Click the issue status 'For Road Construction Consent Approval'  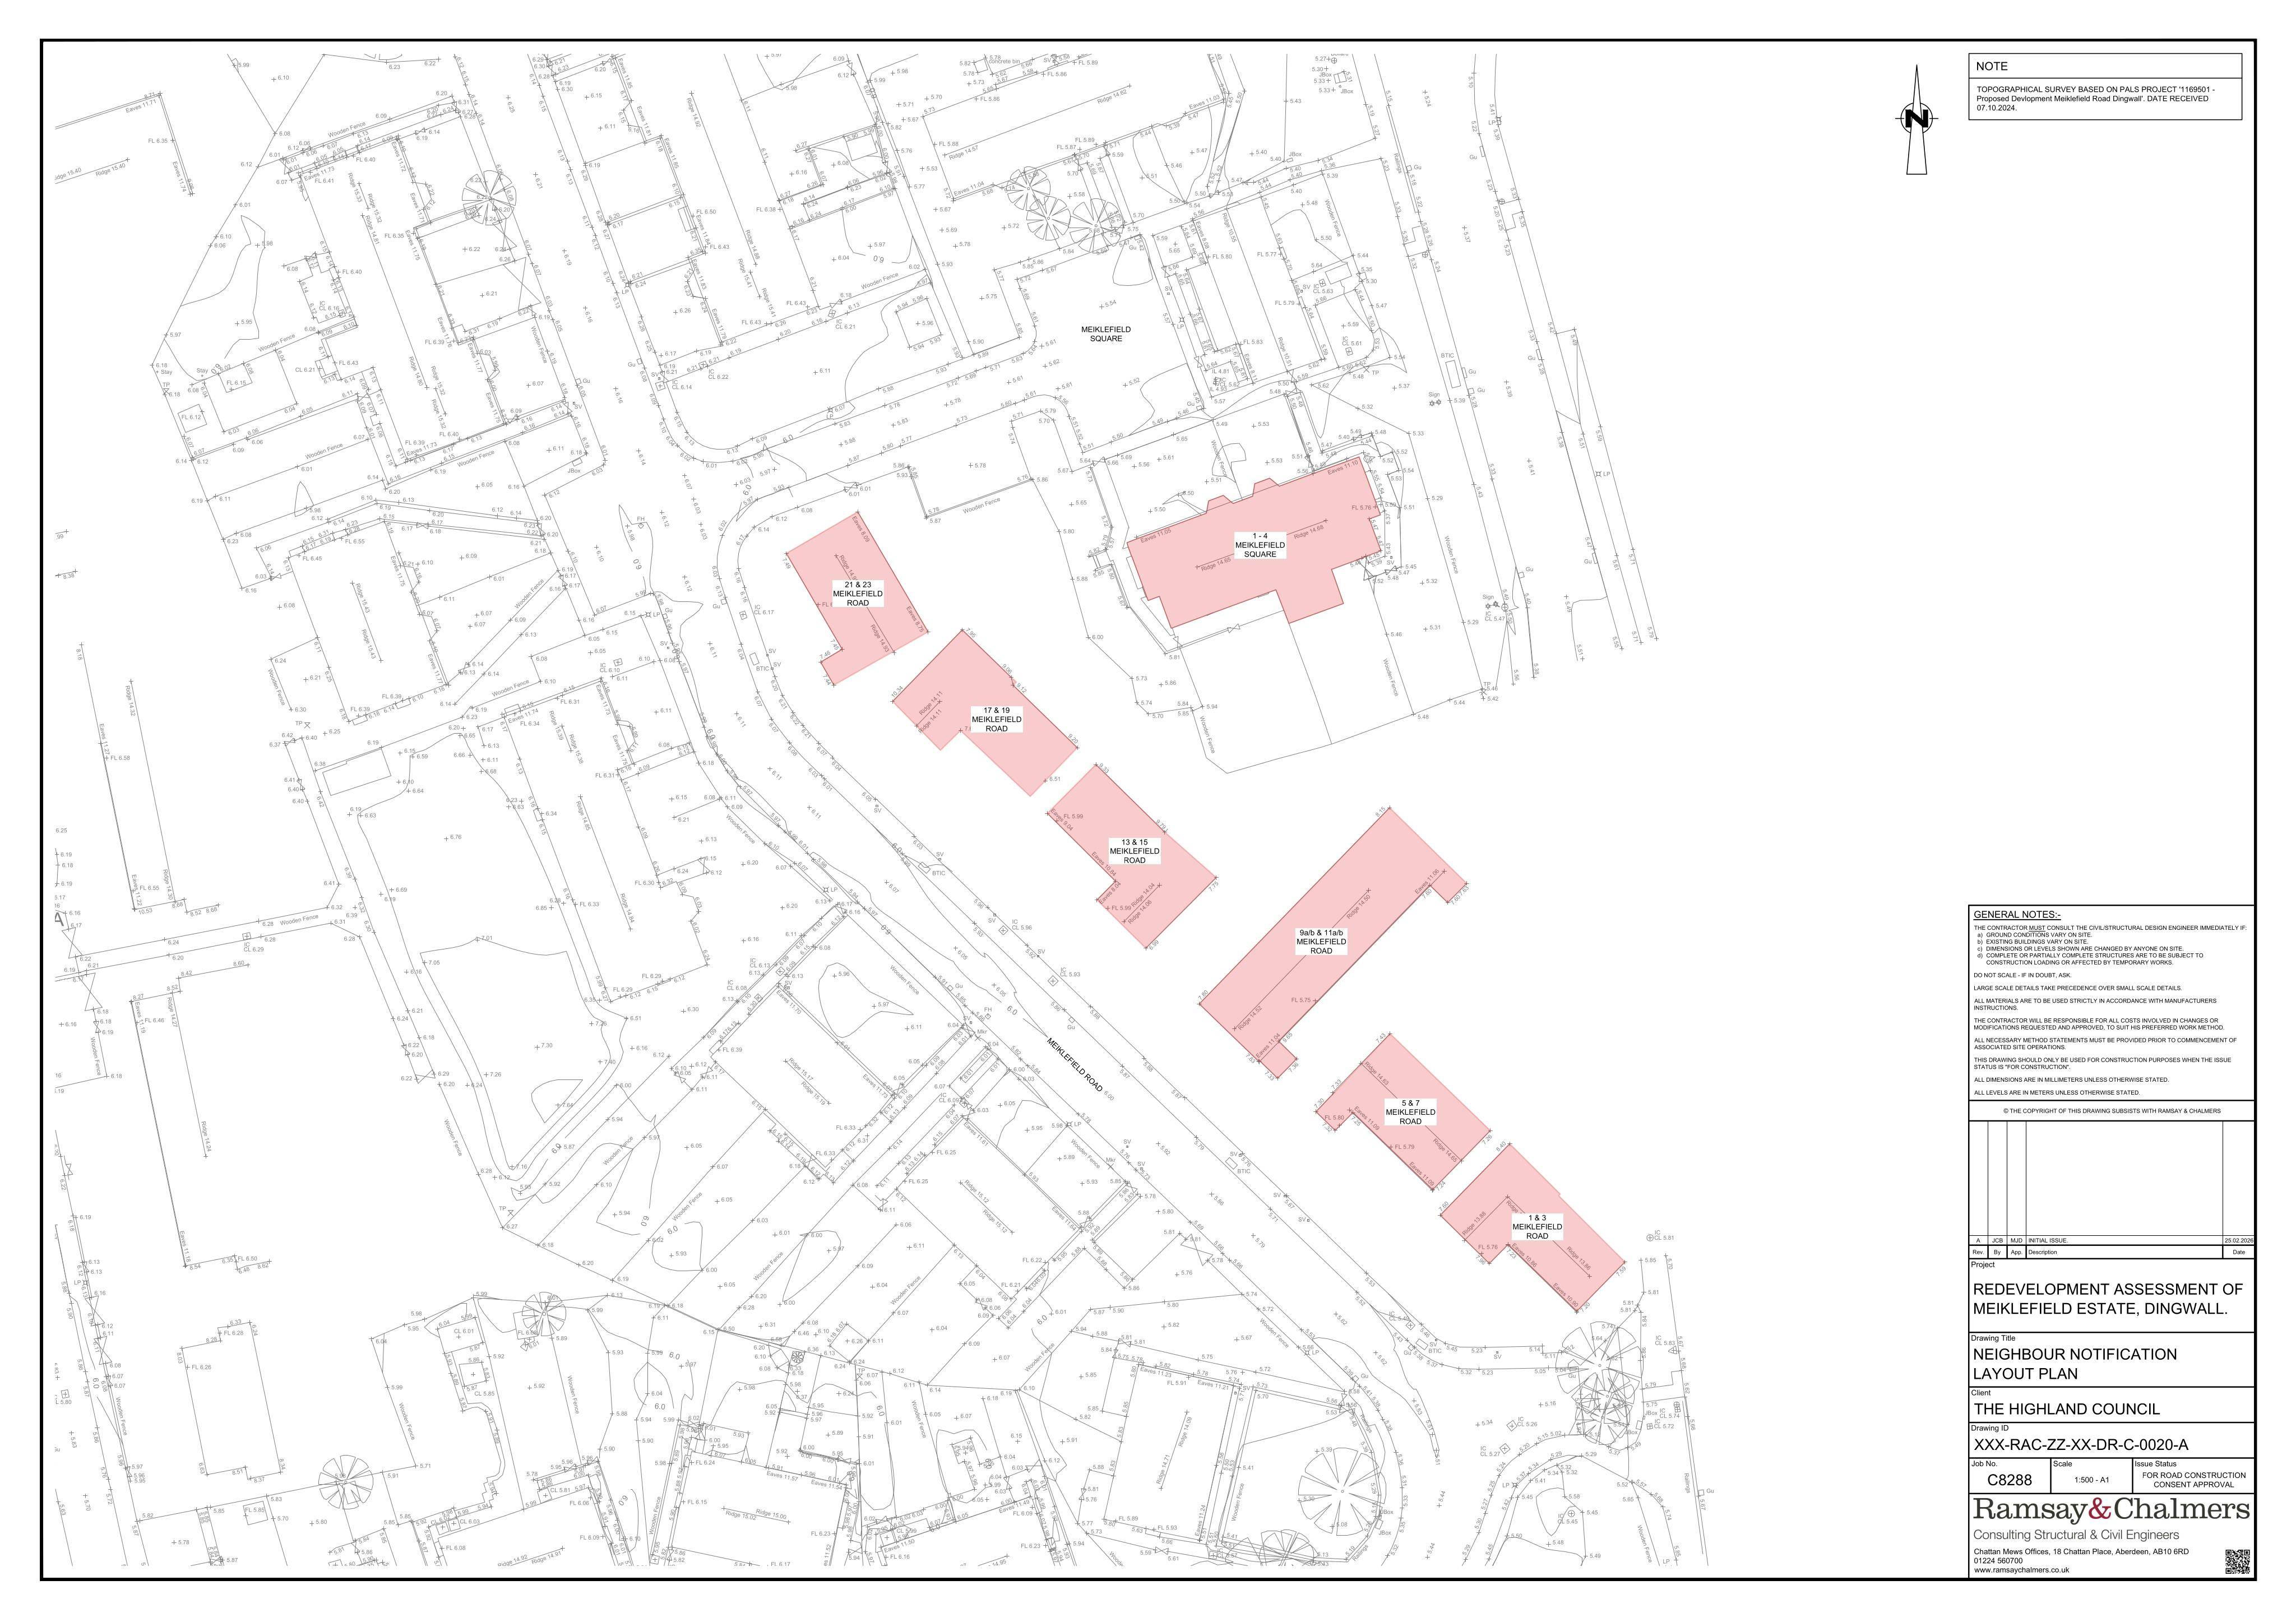pyautogui.click(x=2193, y=1480)
